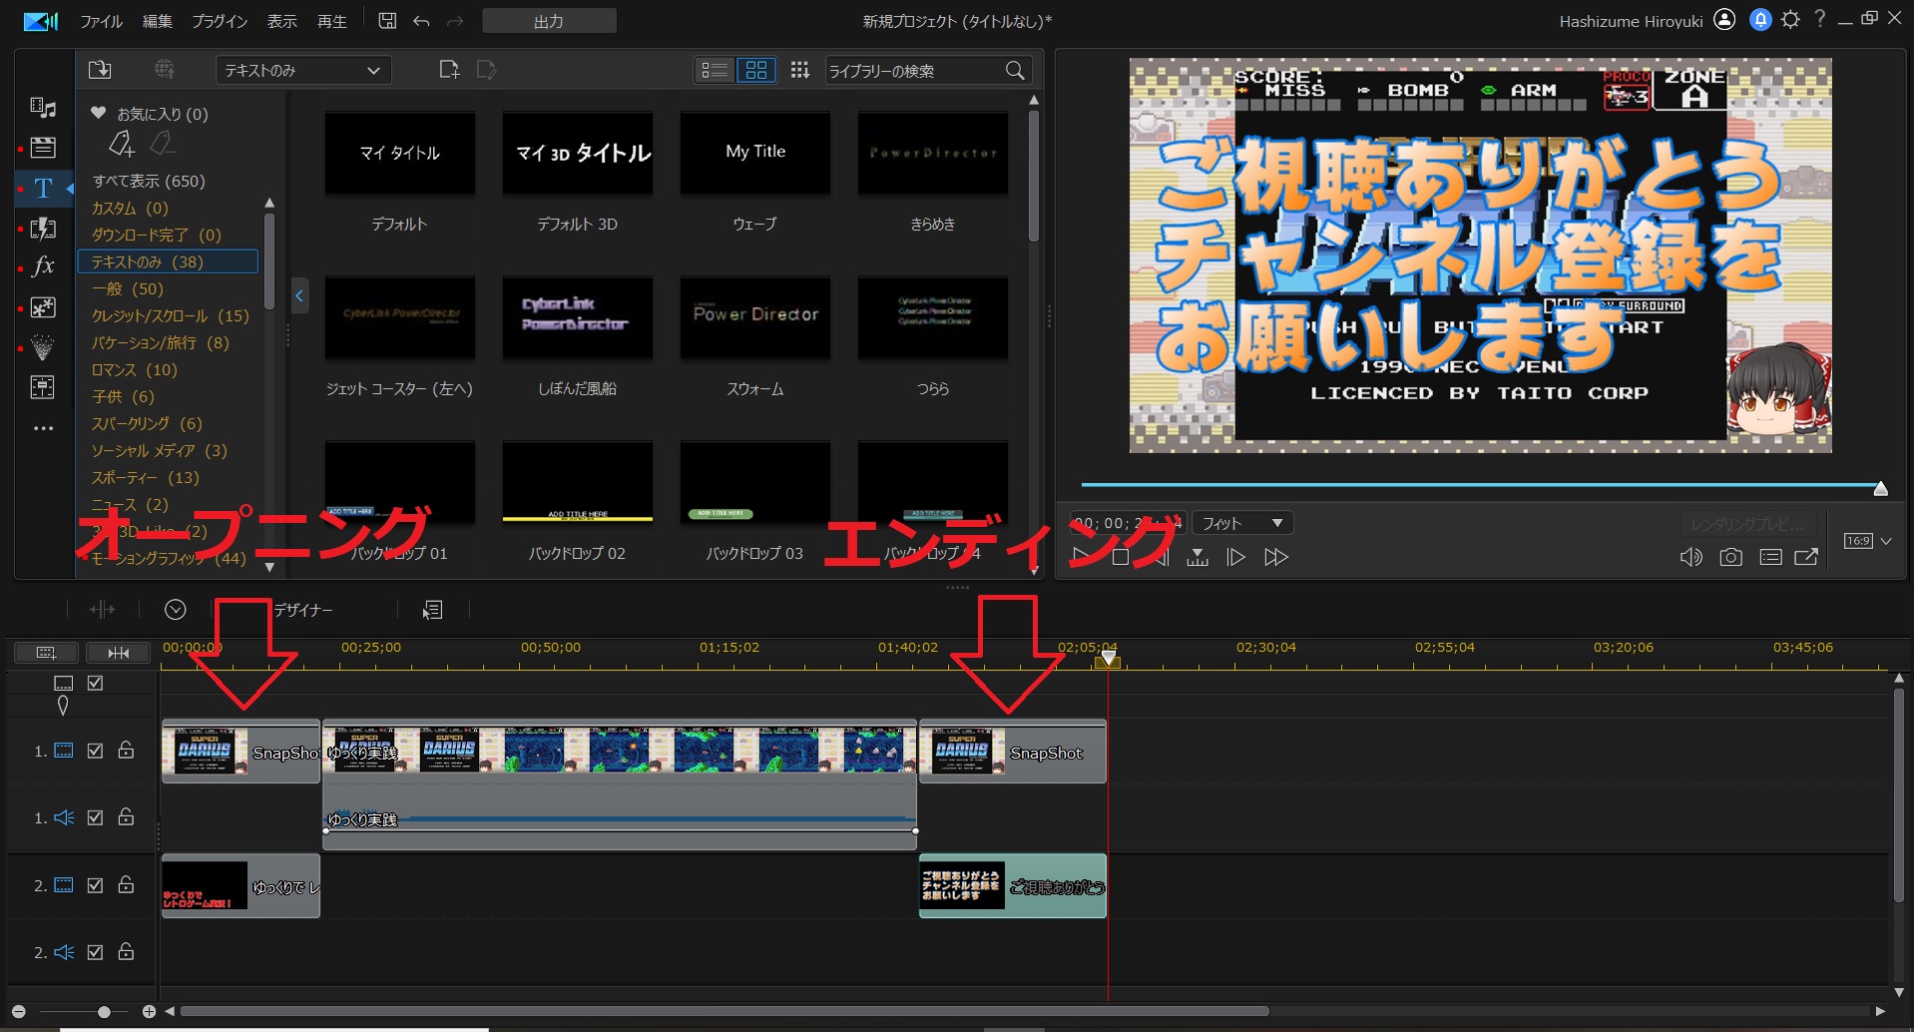This screenshot has width=1914, height=1032.
Task: Open the Effects Room fx icon
Action: click(43, 266)
